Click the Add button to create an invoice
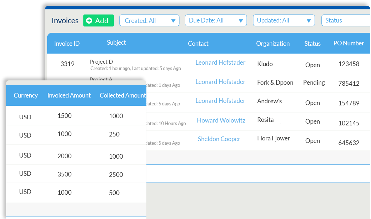371x219 pixels. click(98, 20)
